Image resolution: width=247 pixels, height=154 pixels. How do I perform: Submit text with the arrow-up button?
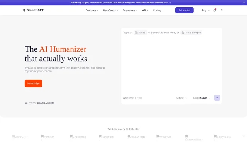coord(217,98)
